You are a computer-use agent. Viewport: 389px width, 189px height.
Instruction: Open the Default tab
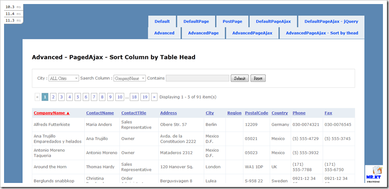162,22
